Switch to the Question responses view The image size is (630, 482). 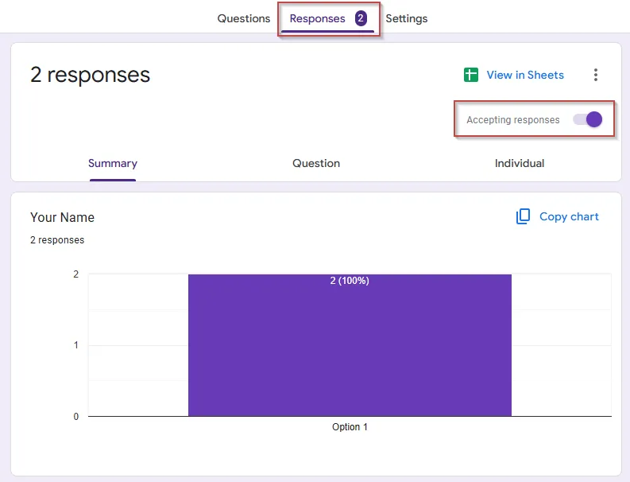(316, 163)
